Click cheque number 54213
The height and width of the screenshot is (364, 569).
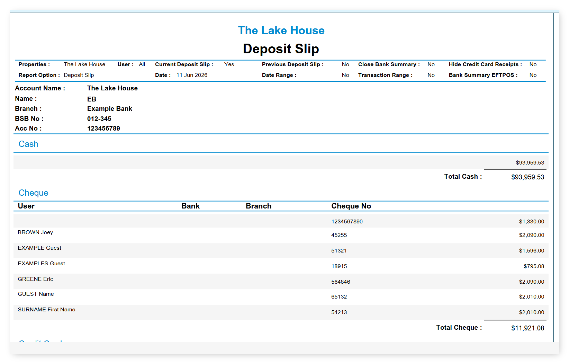[339, 312]
